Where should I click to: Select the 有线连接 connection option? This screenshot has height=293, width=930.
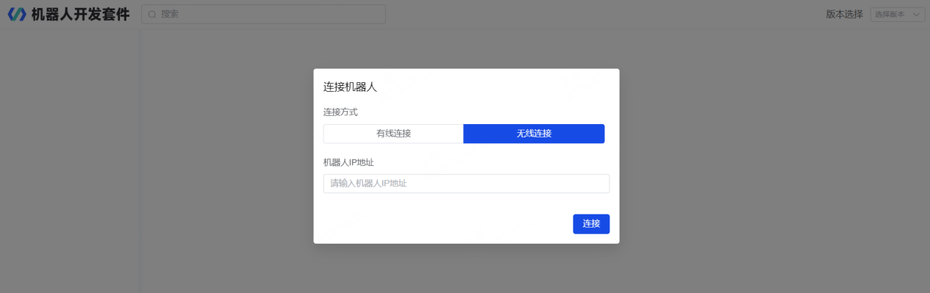(393, 134)
